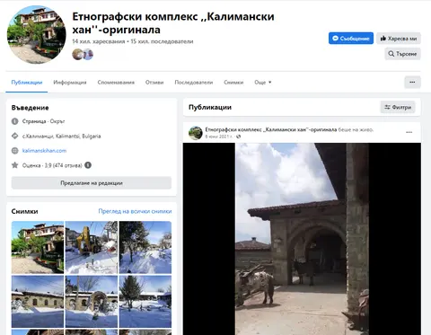
Task: Click the 15 хил. последователи text
Action: point(162,41)
